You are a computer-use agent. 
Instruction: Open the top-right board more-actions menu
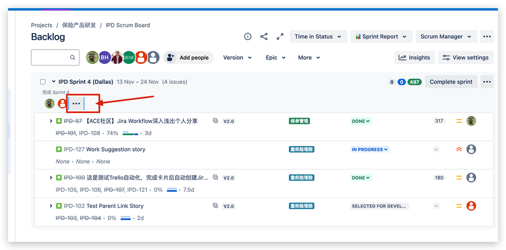[487, 37]
